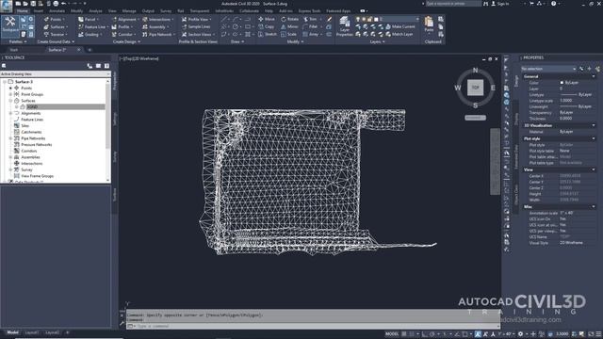The height and width of the screenshot is (339, 603).
Task: Click the Toolspace button in Palettes panel
Action: click(x=10, y=25)
